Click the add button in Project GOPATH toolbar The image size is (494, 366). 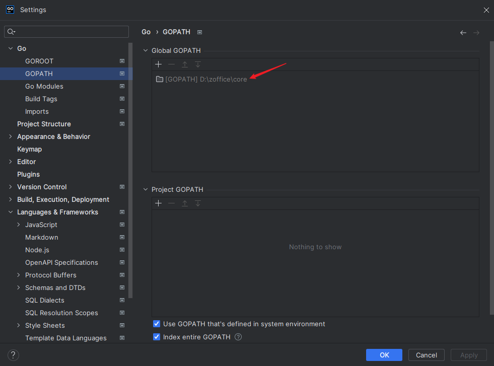coord(158,203)
